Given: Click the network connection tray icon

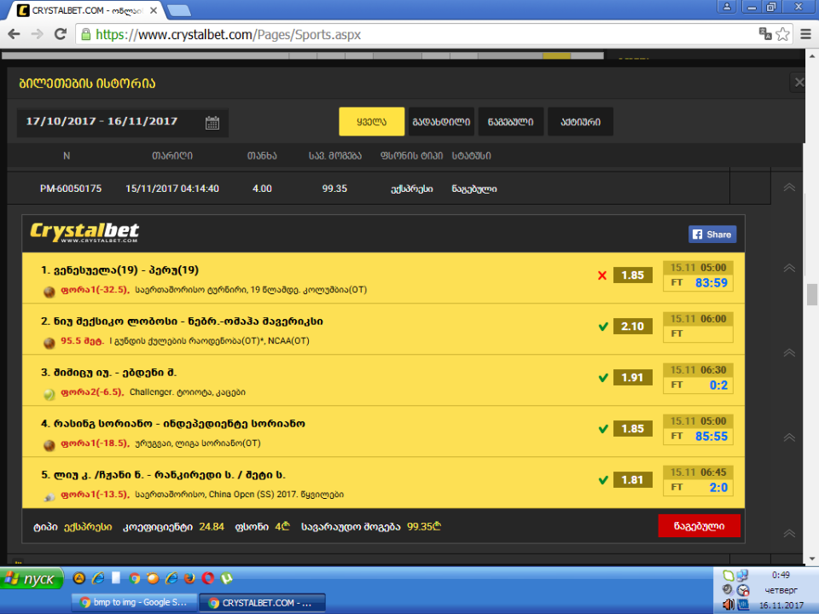Looking at the screenshot, I should (742, 576).
